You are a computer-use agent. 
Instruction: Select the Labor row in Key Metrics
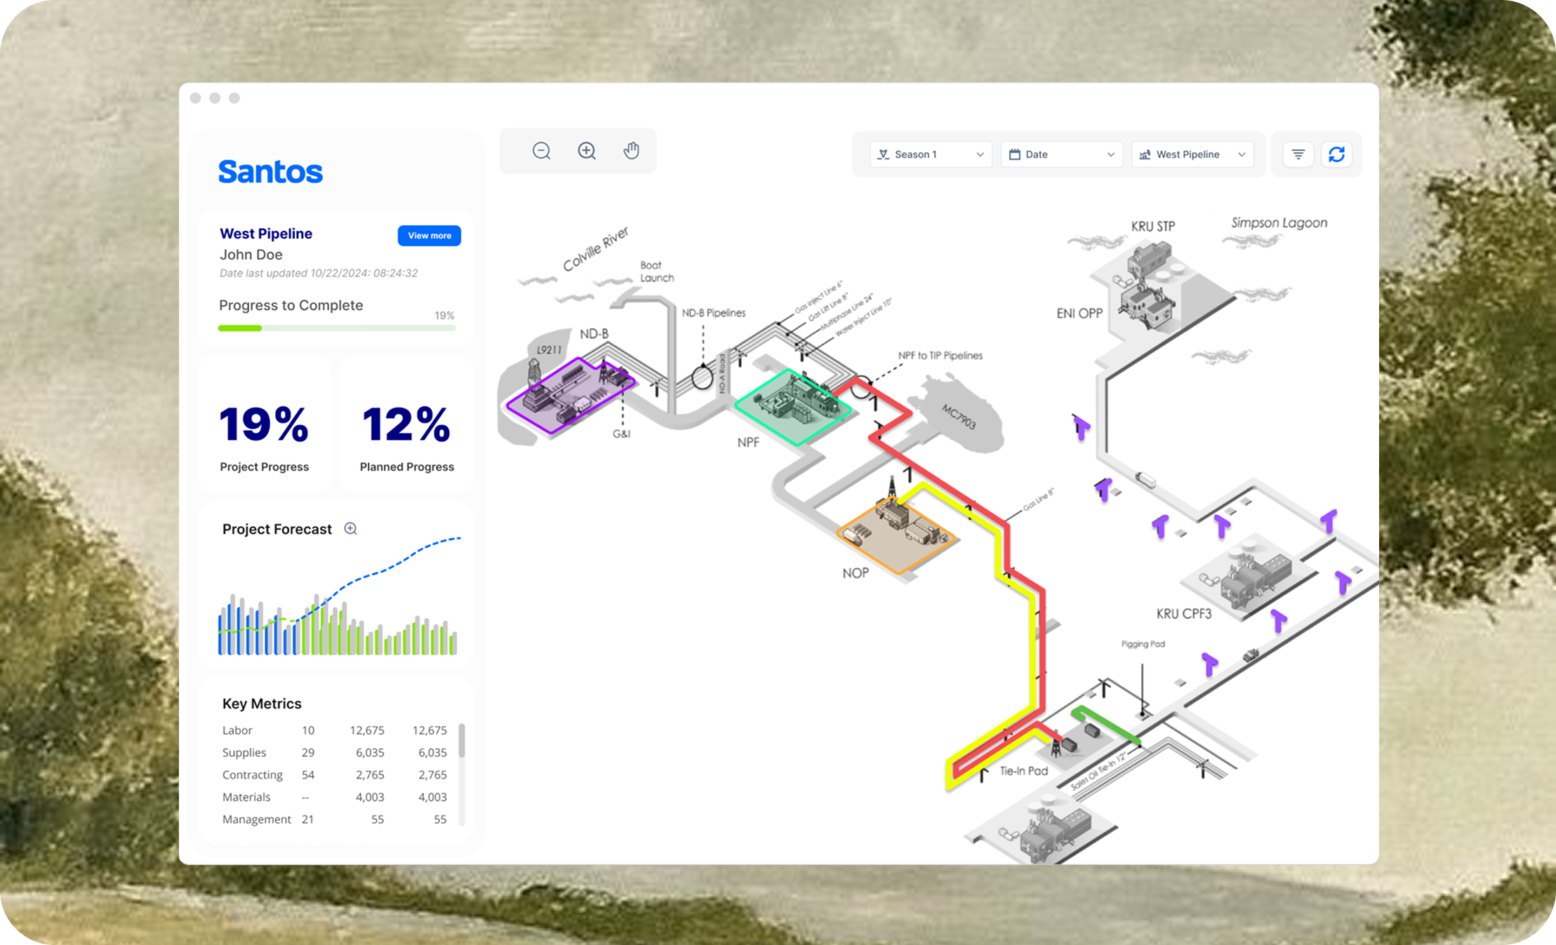[334, 730]
